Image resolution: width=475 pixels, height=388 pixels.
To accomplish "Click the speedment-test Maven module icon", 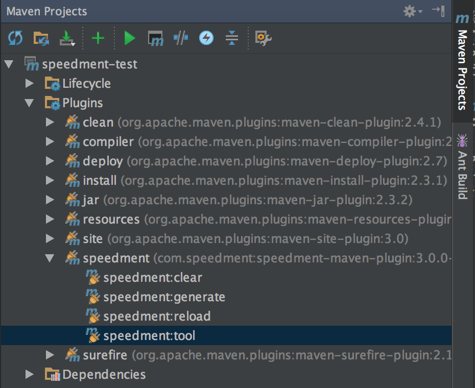I will [32, 64].
